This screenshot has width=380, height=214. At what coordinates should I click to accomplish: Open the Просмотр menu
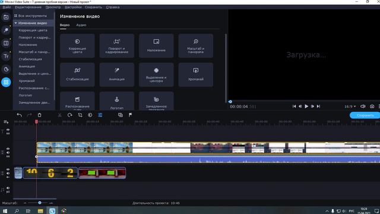coord(53,7)
